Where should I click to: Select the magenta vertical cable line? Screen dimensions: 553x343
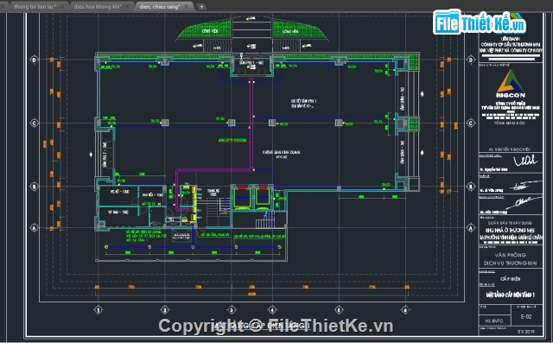pos(251,124)
